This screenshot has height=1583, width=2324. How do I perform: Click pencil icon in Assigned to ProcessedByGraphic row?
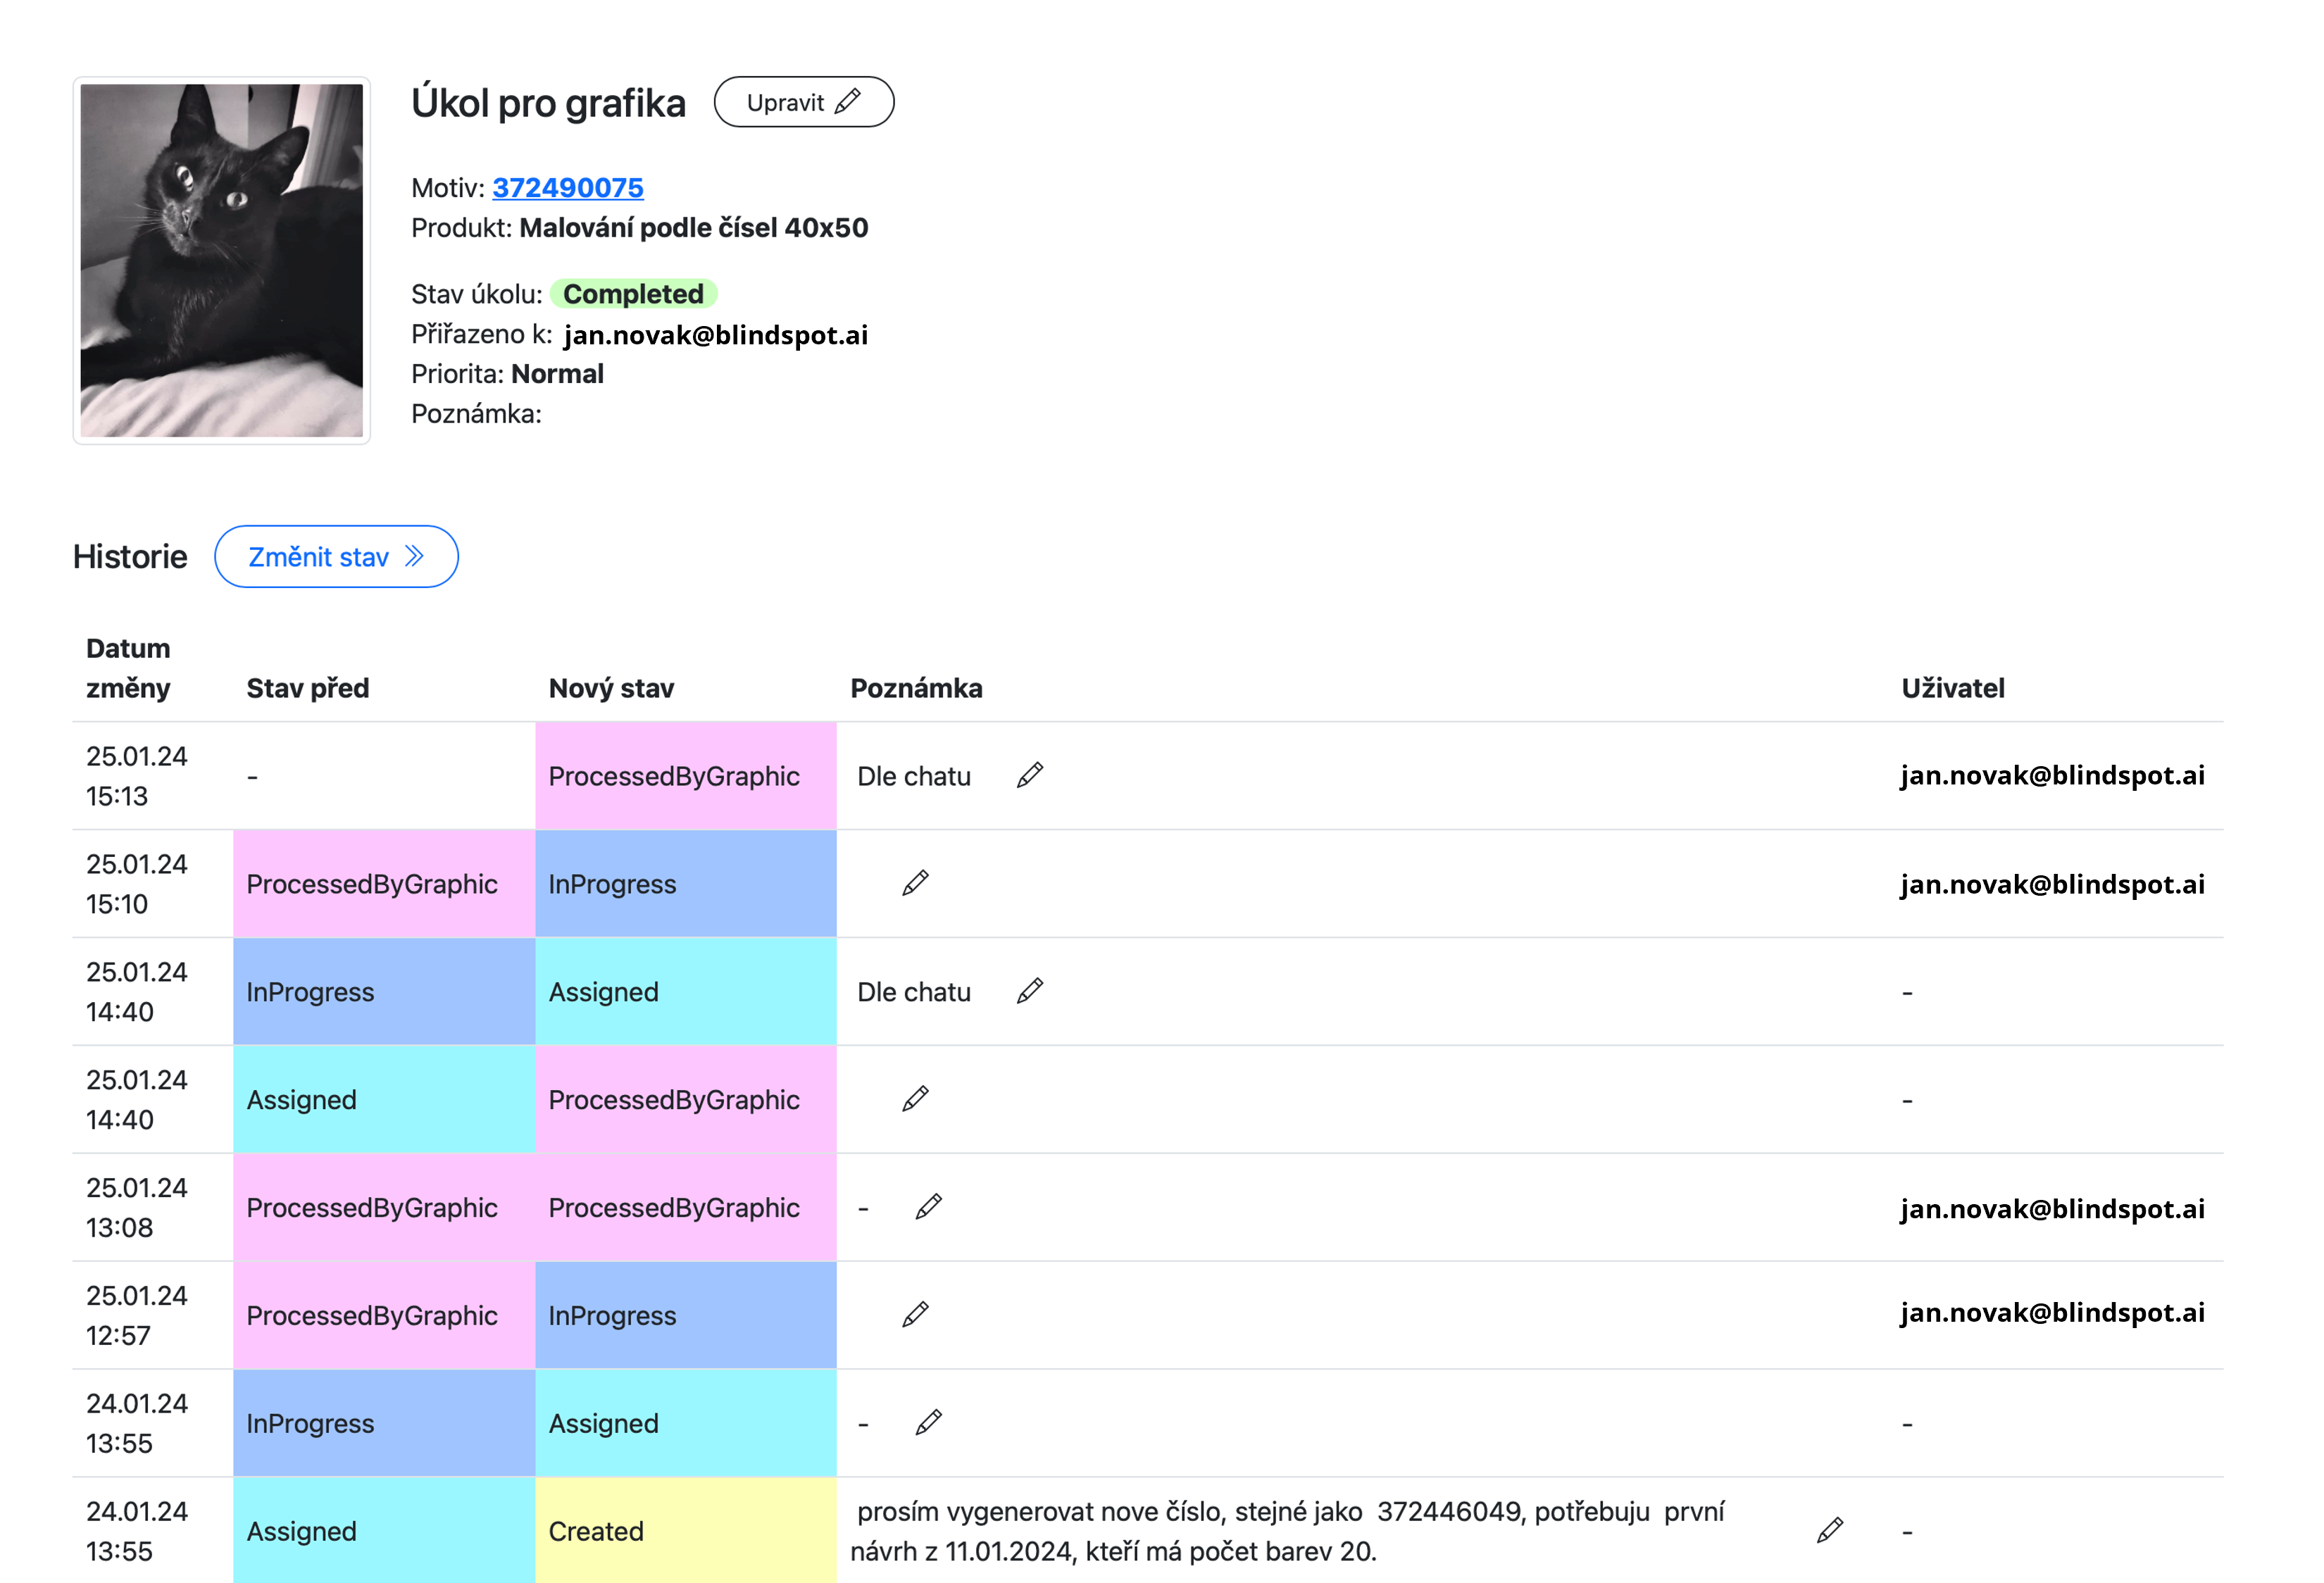915,1100
